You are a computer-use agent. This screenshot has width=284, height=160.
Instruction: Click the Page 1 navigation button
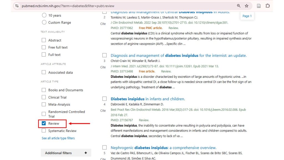point(247,16)
